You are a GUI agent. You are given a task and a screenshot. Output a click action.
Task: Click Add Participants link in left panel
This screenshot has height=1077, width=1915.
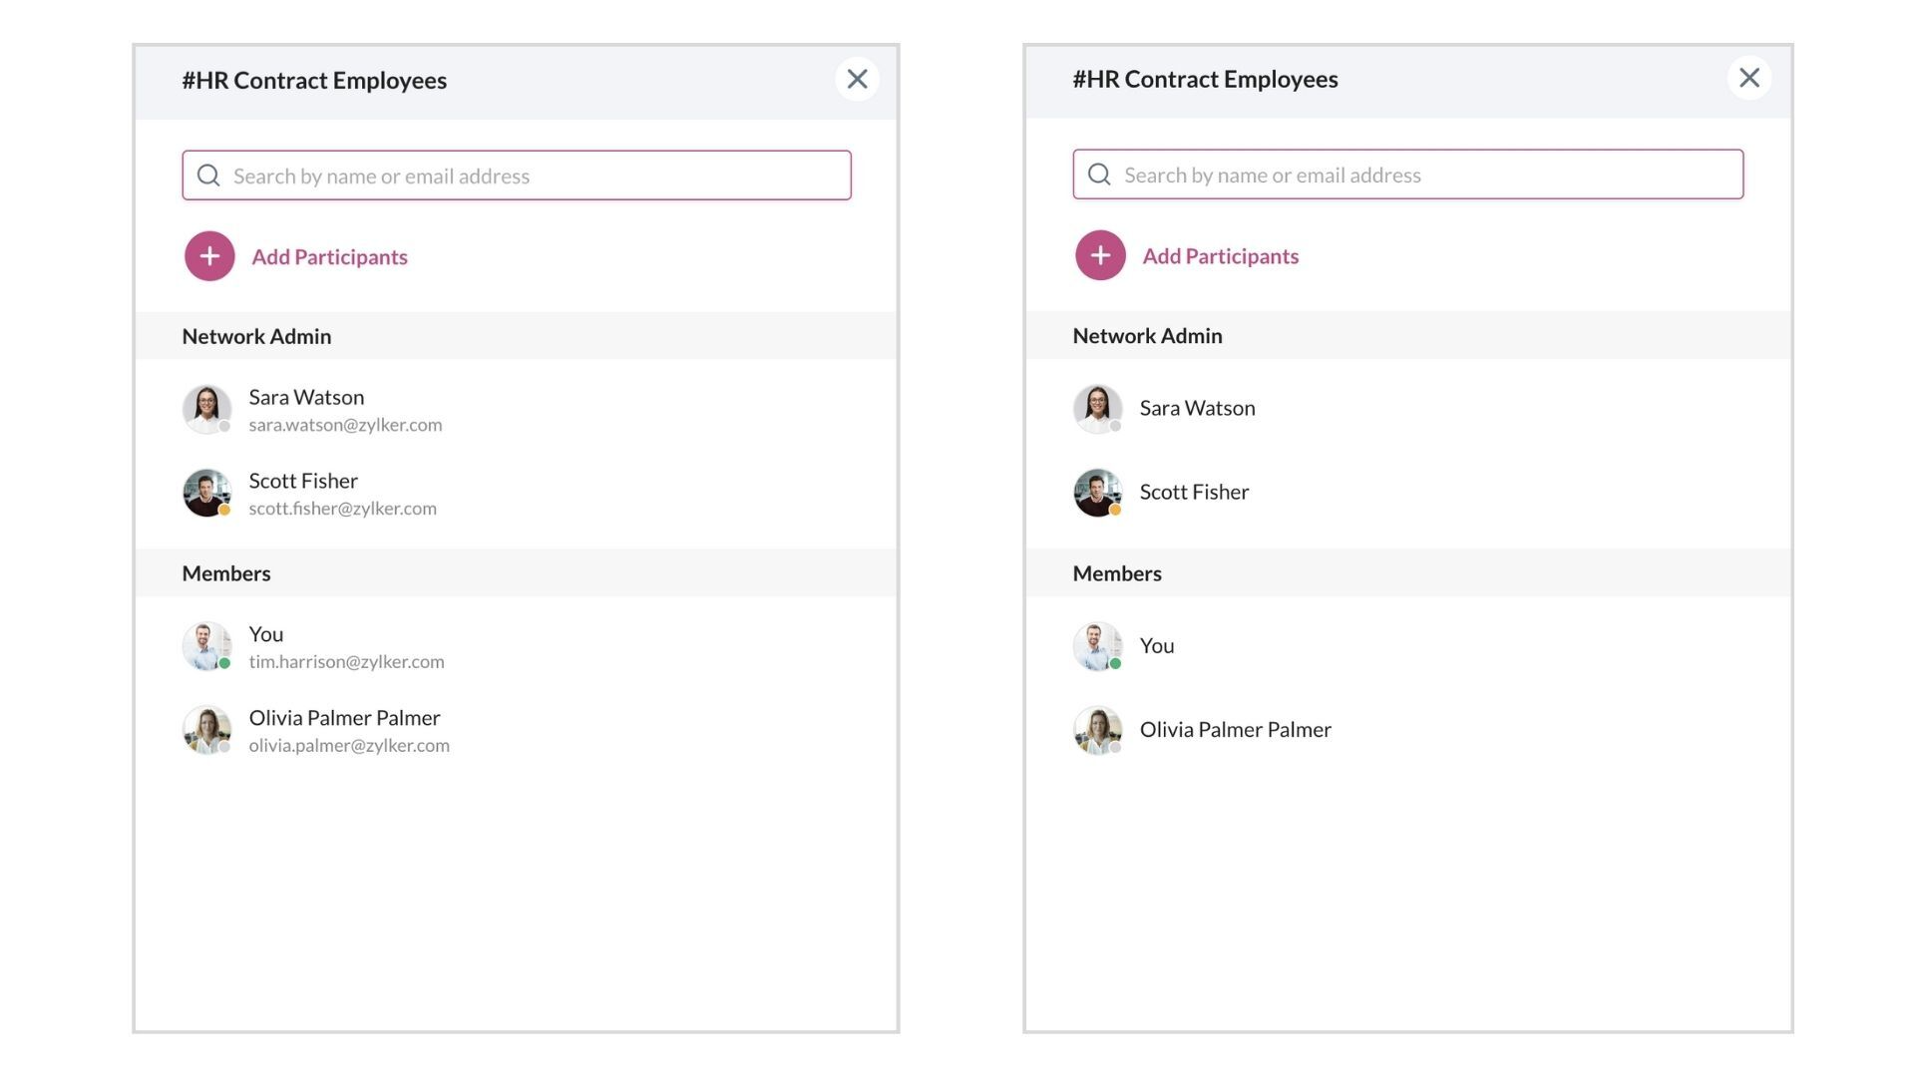pyautogui.click(x=329, y=256)
